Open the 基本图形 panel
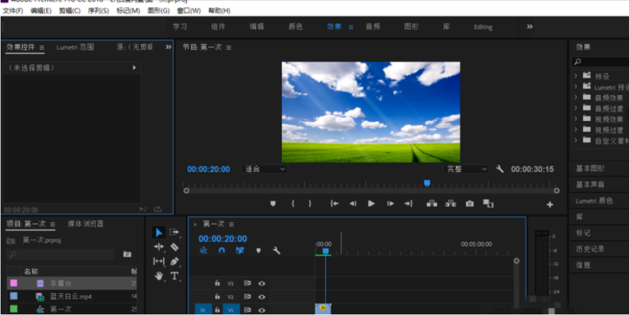This screenshot has height=315, width=629. 590,169
